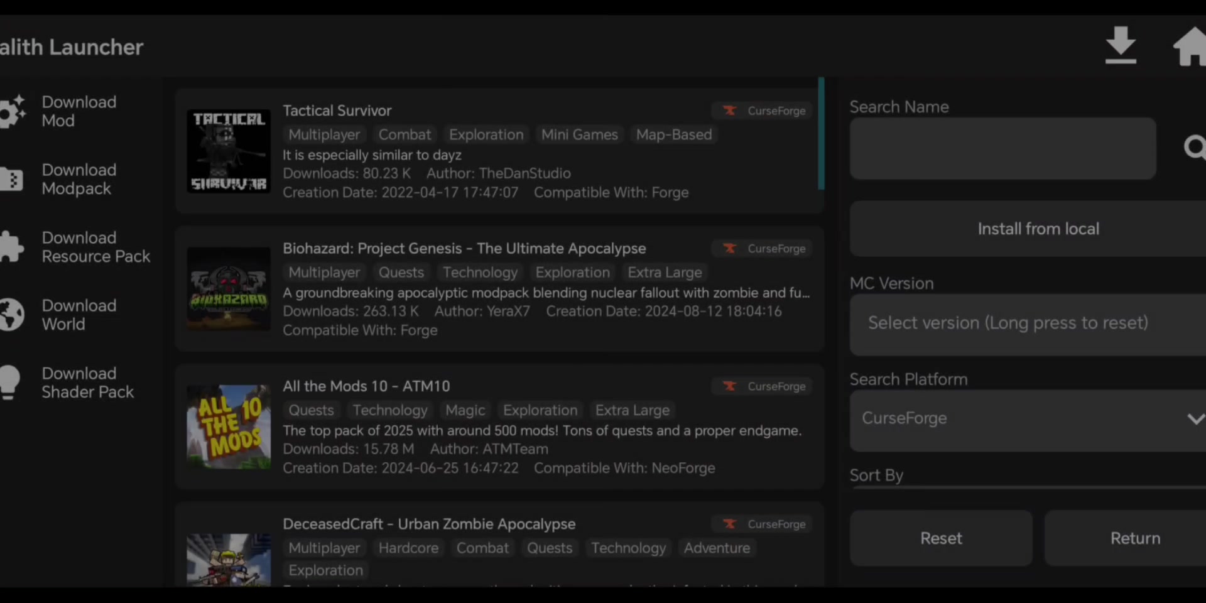
Task: Click Extra Large tag on All the Mods 10
Action: click(633, 410)
